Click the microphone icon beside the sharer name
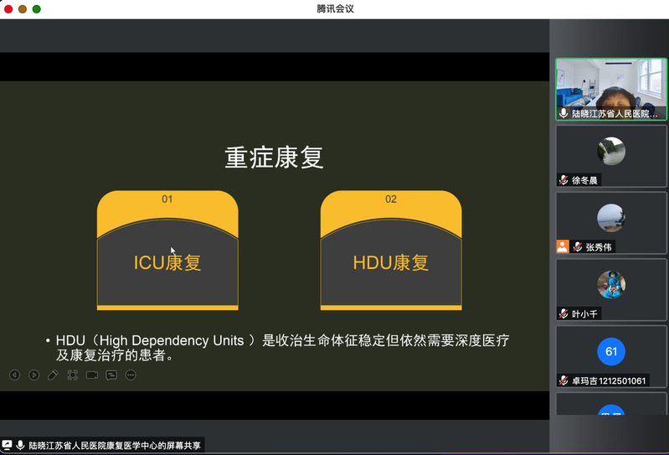The image size is (669, 455). (20, 446)
